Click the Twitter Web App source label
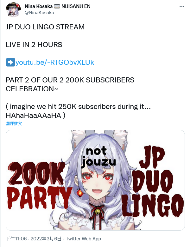190x247 pixels. click(83, 239)
